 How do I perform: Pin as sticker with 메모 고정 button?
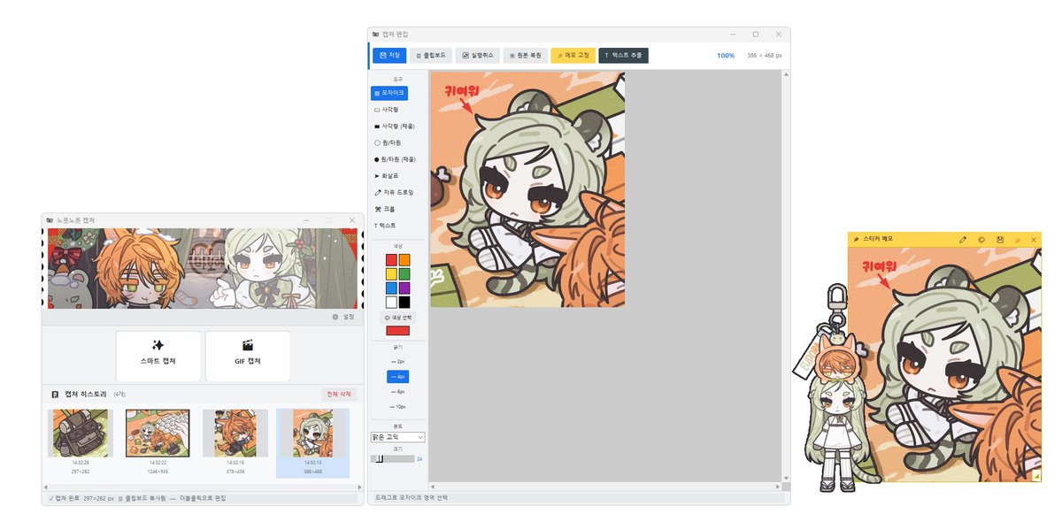point(573,55)
